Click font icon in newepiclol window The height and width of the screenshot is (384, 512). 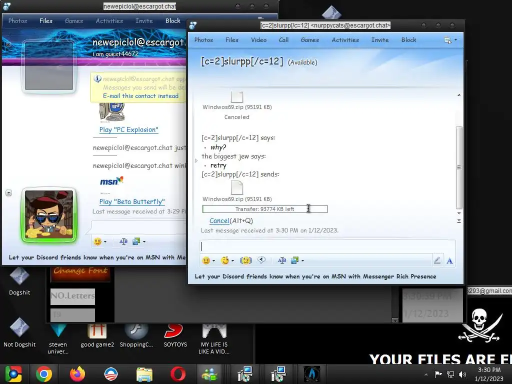[123, 241]
